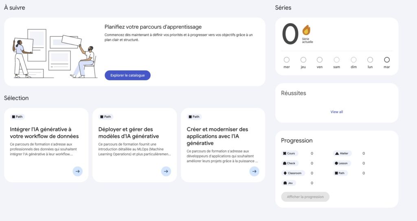Image resolution: width=417 pixels, height=221 pixels.
Task: Click the Atelier progress badge
Action: click(x=342, y=153)
